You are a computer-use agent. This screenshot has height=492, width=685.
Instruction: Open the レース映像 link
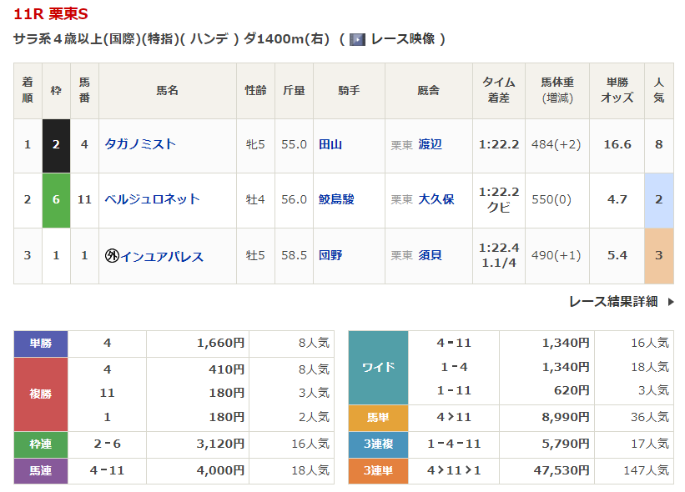[x=402, y=39]
